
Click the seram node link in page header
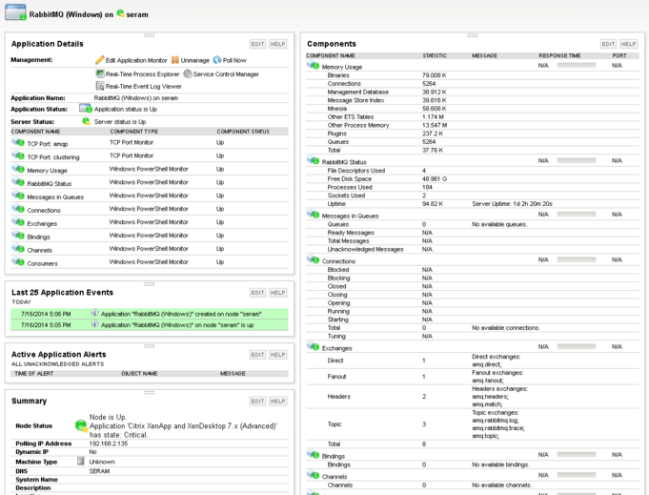click(x=137, y=14)
